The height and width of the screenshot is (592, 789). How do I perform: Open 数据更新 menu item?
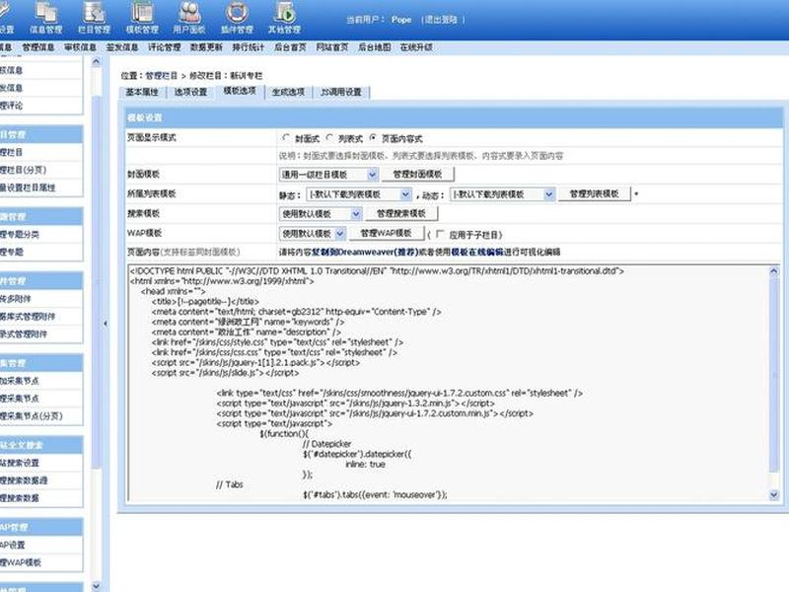click(x=206, y=47)
